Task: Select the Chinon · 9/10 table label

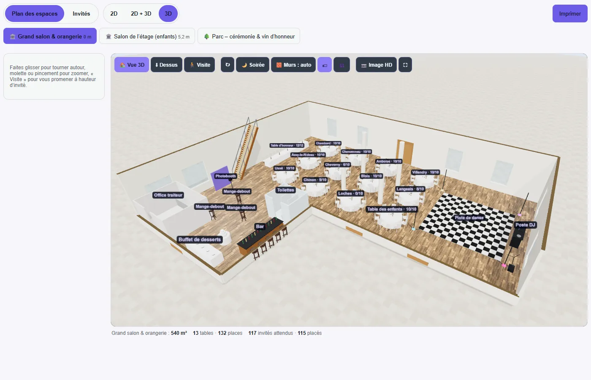Action: tap(315, 180)
